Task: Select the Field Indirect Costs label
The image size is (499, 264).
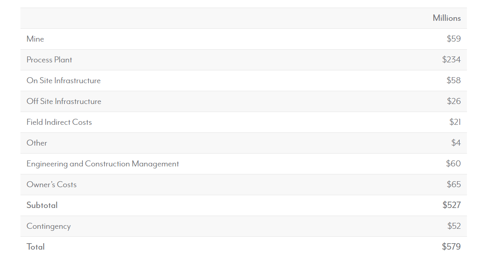Action: [59, 122]
